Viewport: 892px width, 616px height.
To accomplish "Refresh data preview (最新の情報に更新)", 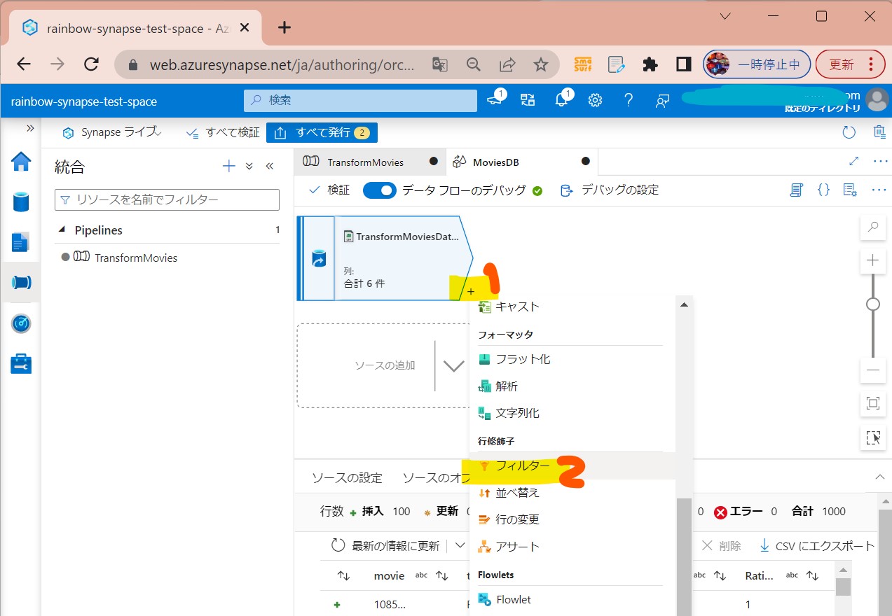I will [x=385, y=545].
